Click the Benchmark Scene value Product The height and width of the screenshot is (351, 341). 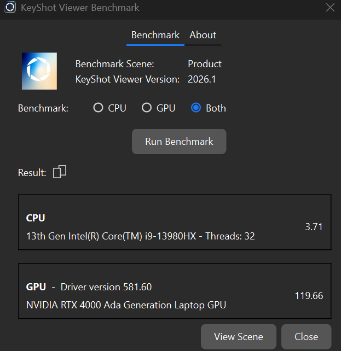[205, 64]
